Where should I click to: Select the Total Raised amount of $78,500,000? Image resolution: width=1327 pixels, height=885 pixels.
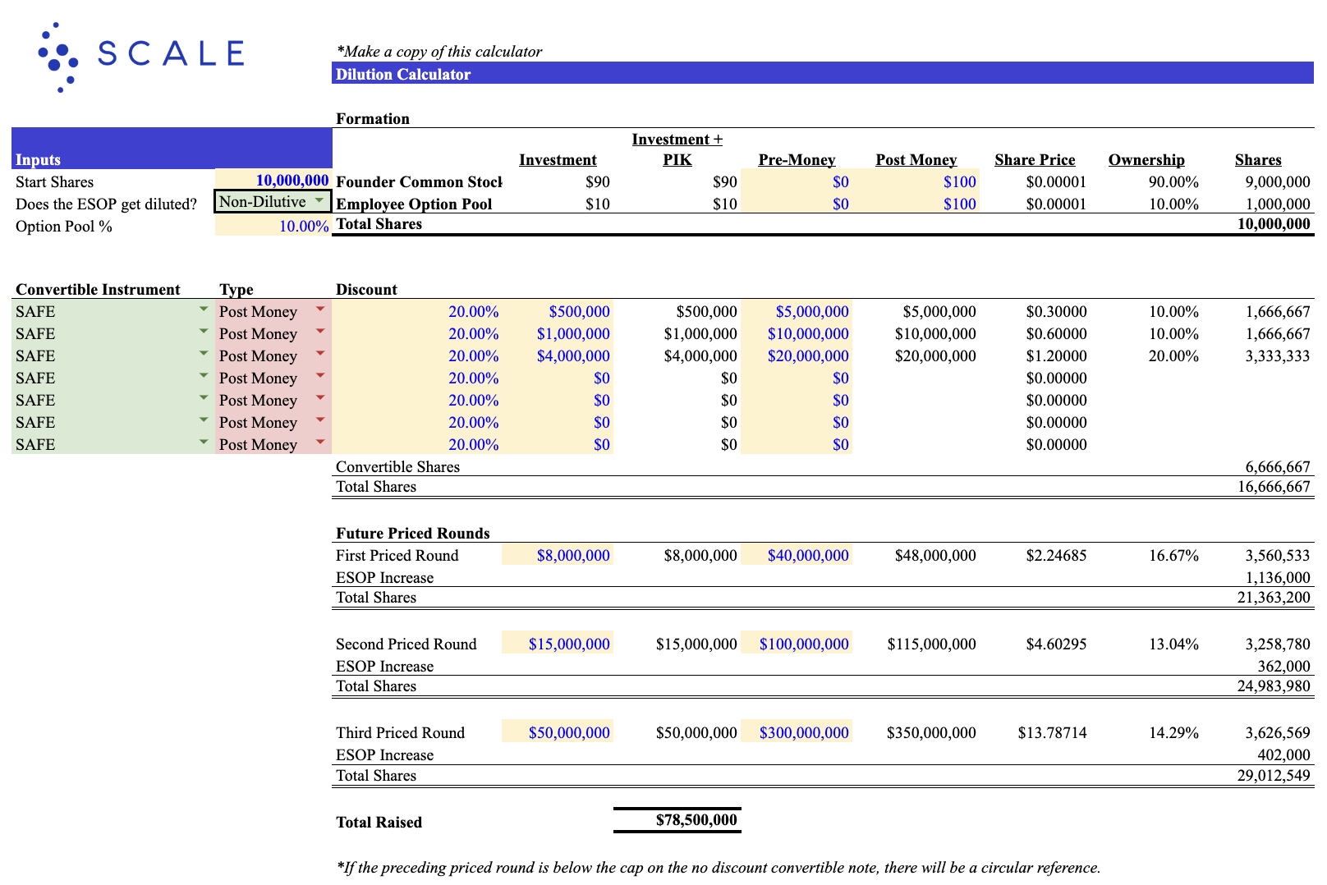pos(695,819)
